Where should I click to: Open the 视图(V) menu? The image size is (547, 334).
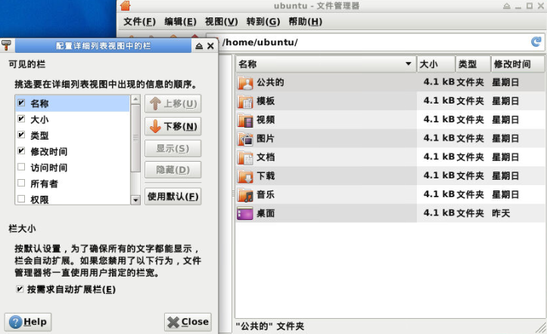pyautogui.click(x=221, y=21)
